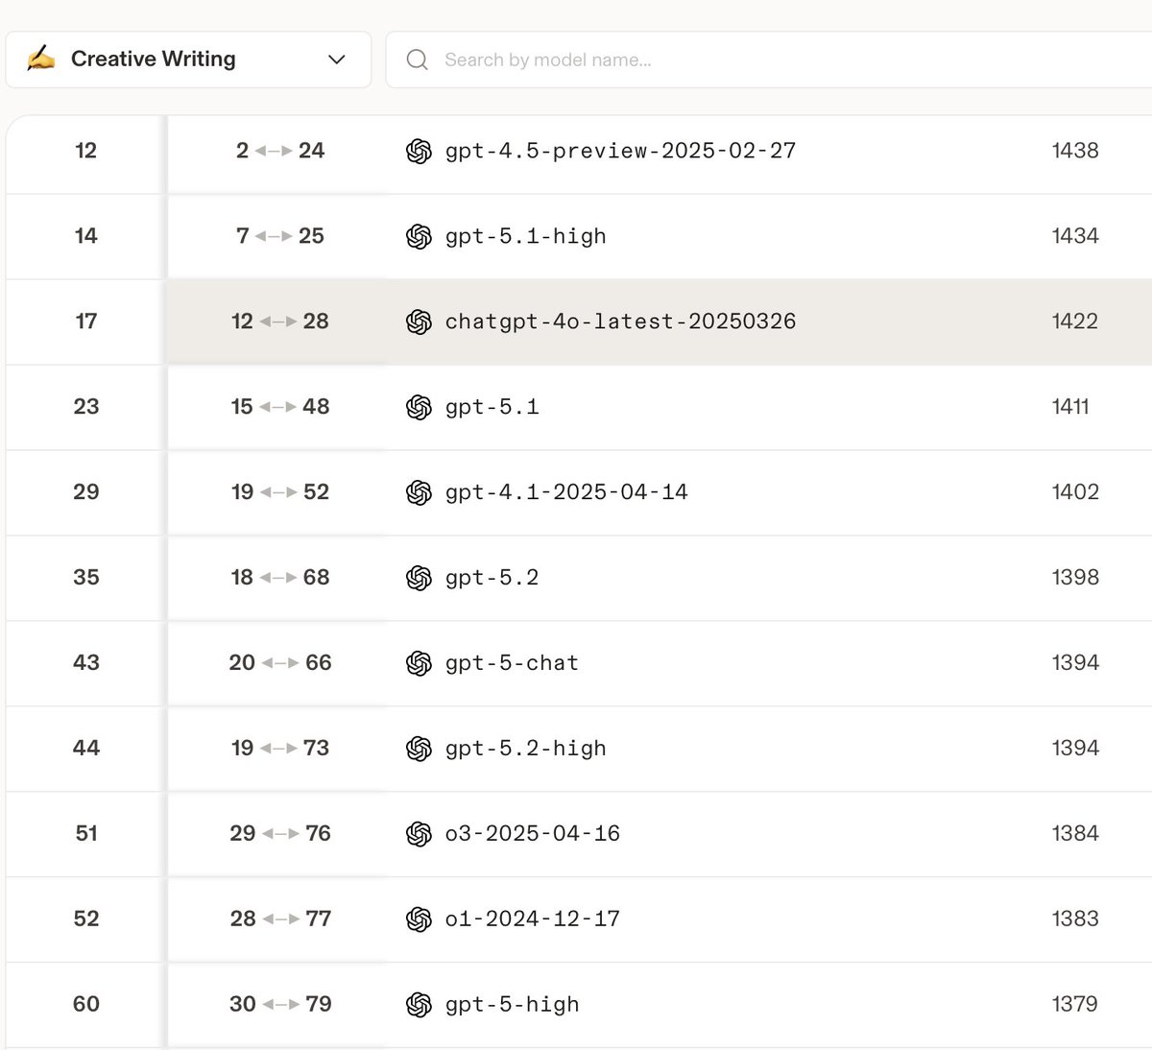Open model name in the score 1398 row

(x=492, y=578)
